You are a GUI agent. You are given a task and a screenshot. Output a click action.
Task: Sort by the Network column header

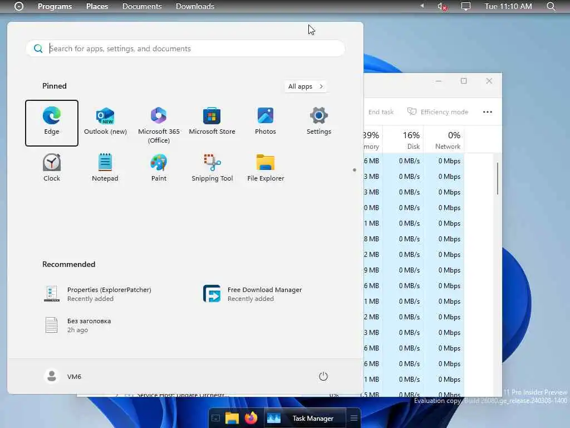tap(444, 140)
